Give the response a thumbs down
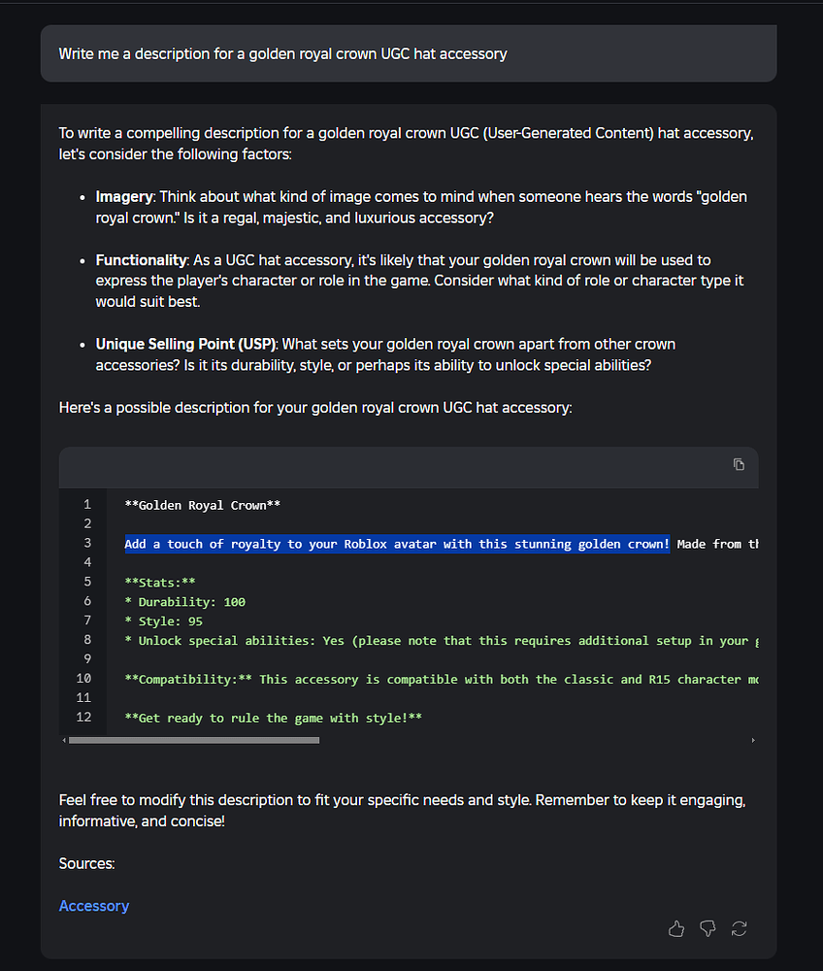 tap(708, 928)
